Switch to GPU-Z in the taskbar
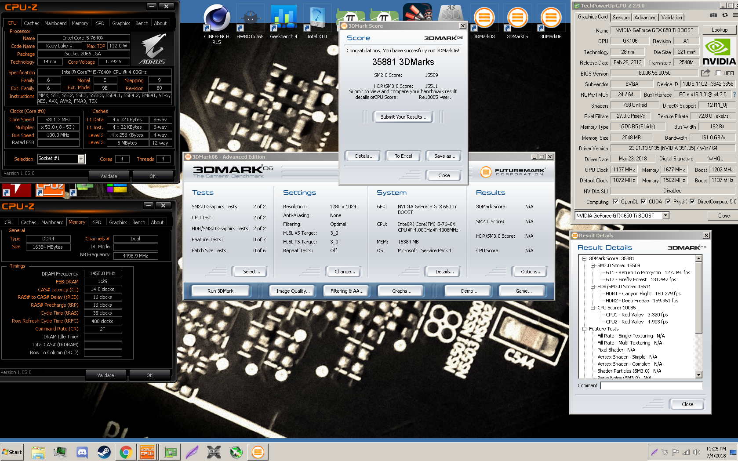Screen dimensions: 738x461 point(170,452)
